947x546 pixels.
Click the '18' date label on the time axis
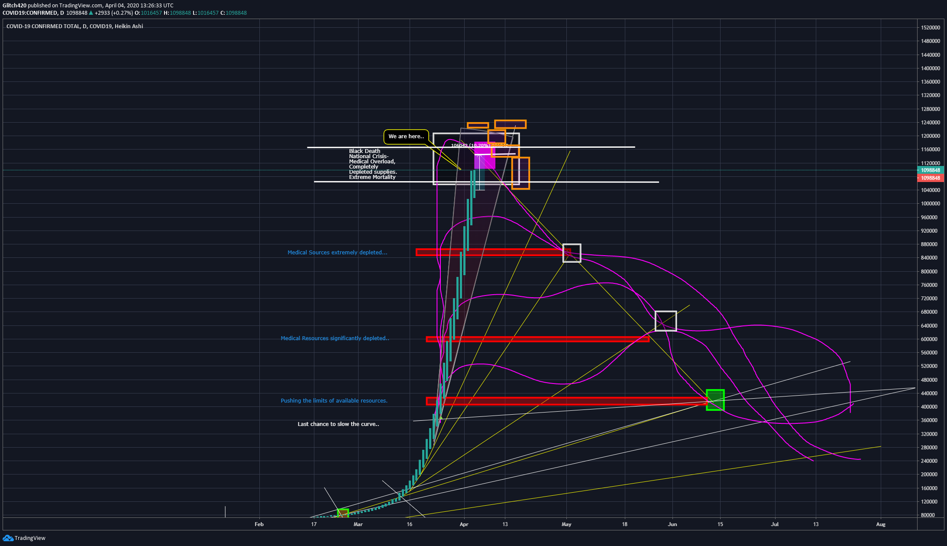coord(624,524)
